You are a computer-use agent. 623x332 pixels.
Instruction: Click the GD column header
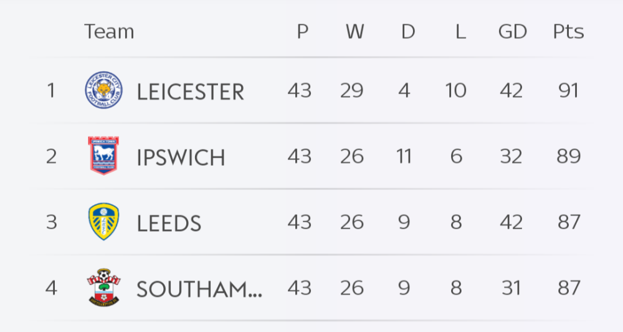512,32
